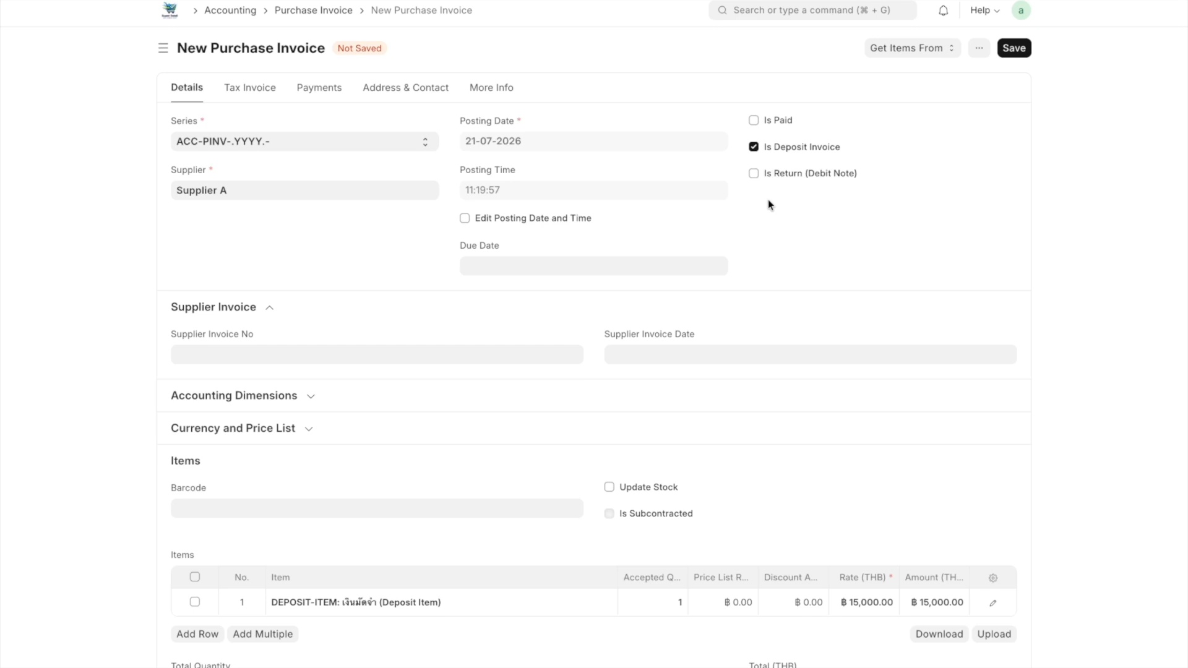Click the New Purchase Invoice breadcrumb text

421,11
